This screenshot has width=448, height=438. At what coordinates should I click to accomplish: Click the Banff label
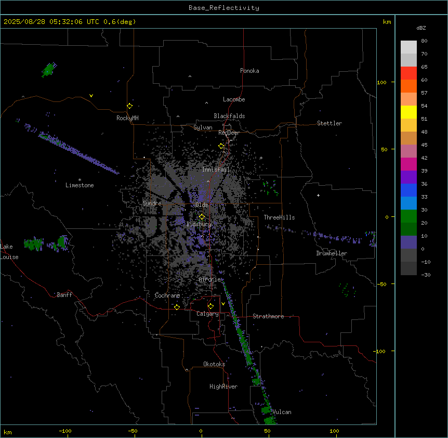coord(64,295)
